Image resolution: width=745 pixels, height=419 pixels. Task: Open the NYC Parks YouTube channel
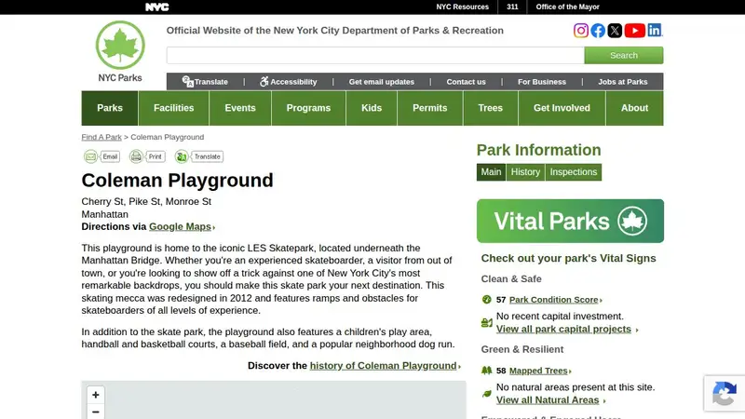(635, 31)
